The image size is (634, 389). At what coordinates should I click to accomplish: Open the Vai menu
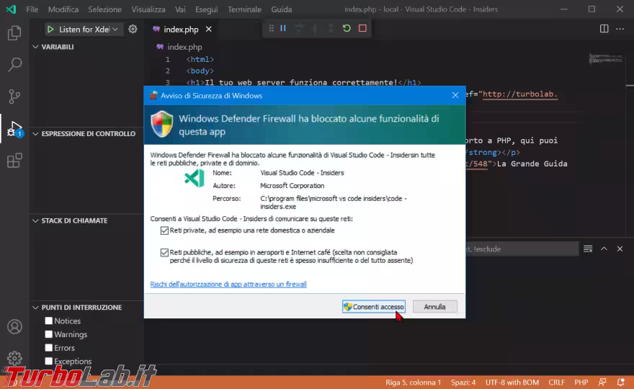[x=180, y=9]
